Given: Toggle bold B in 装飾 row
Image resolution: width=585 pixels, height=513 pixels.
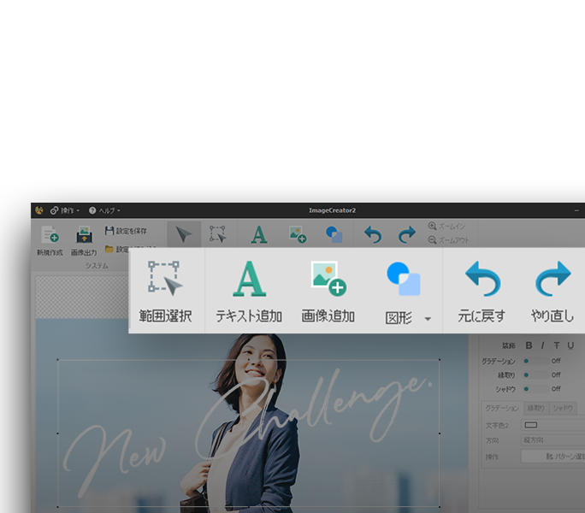Looking at the screenshot, I should point(529,345).
